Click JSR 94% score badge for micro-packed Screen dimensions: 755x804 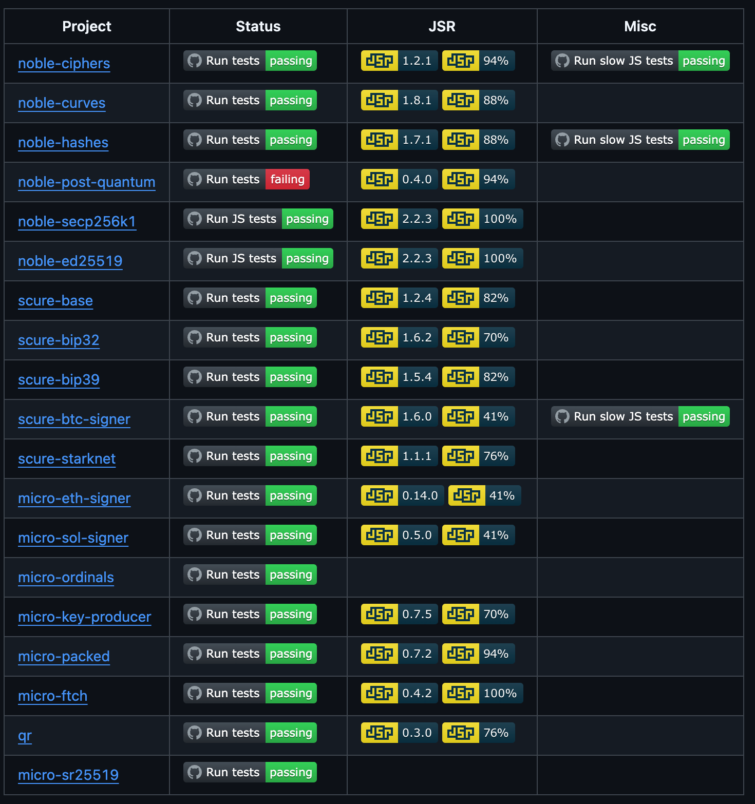[x=479, y=654]
